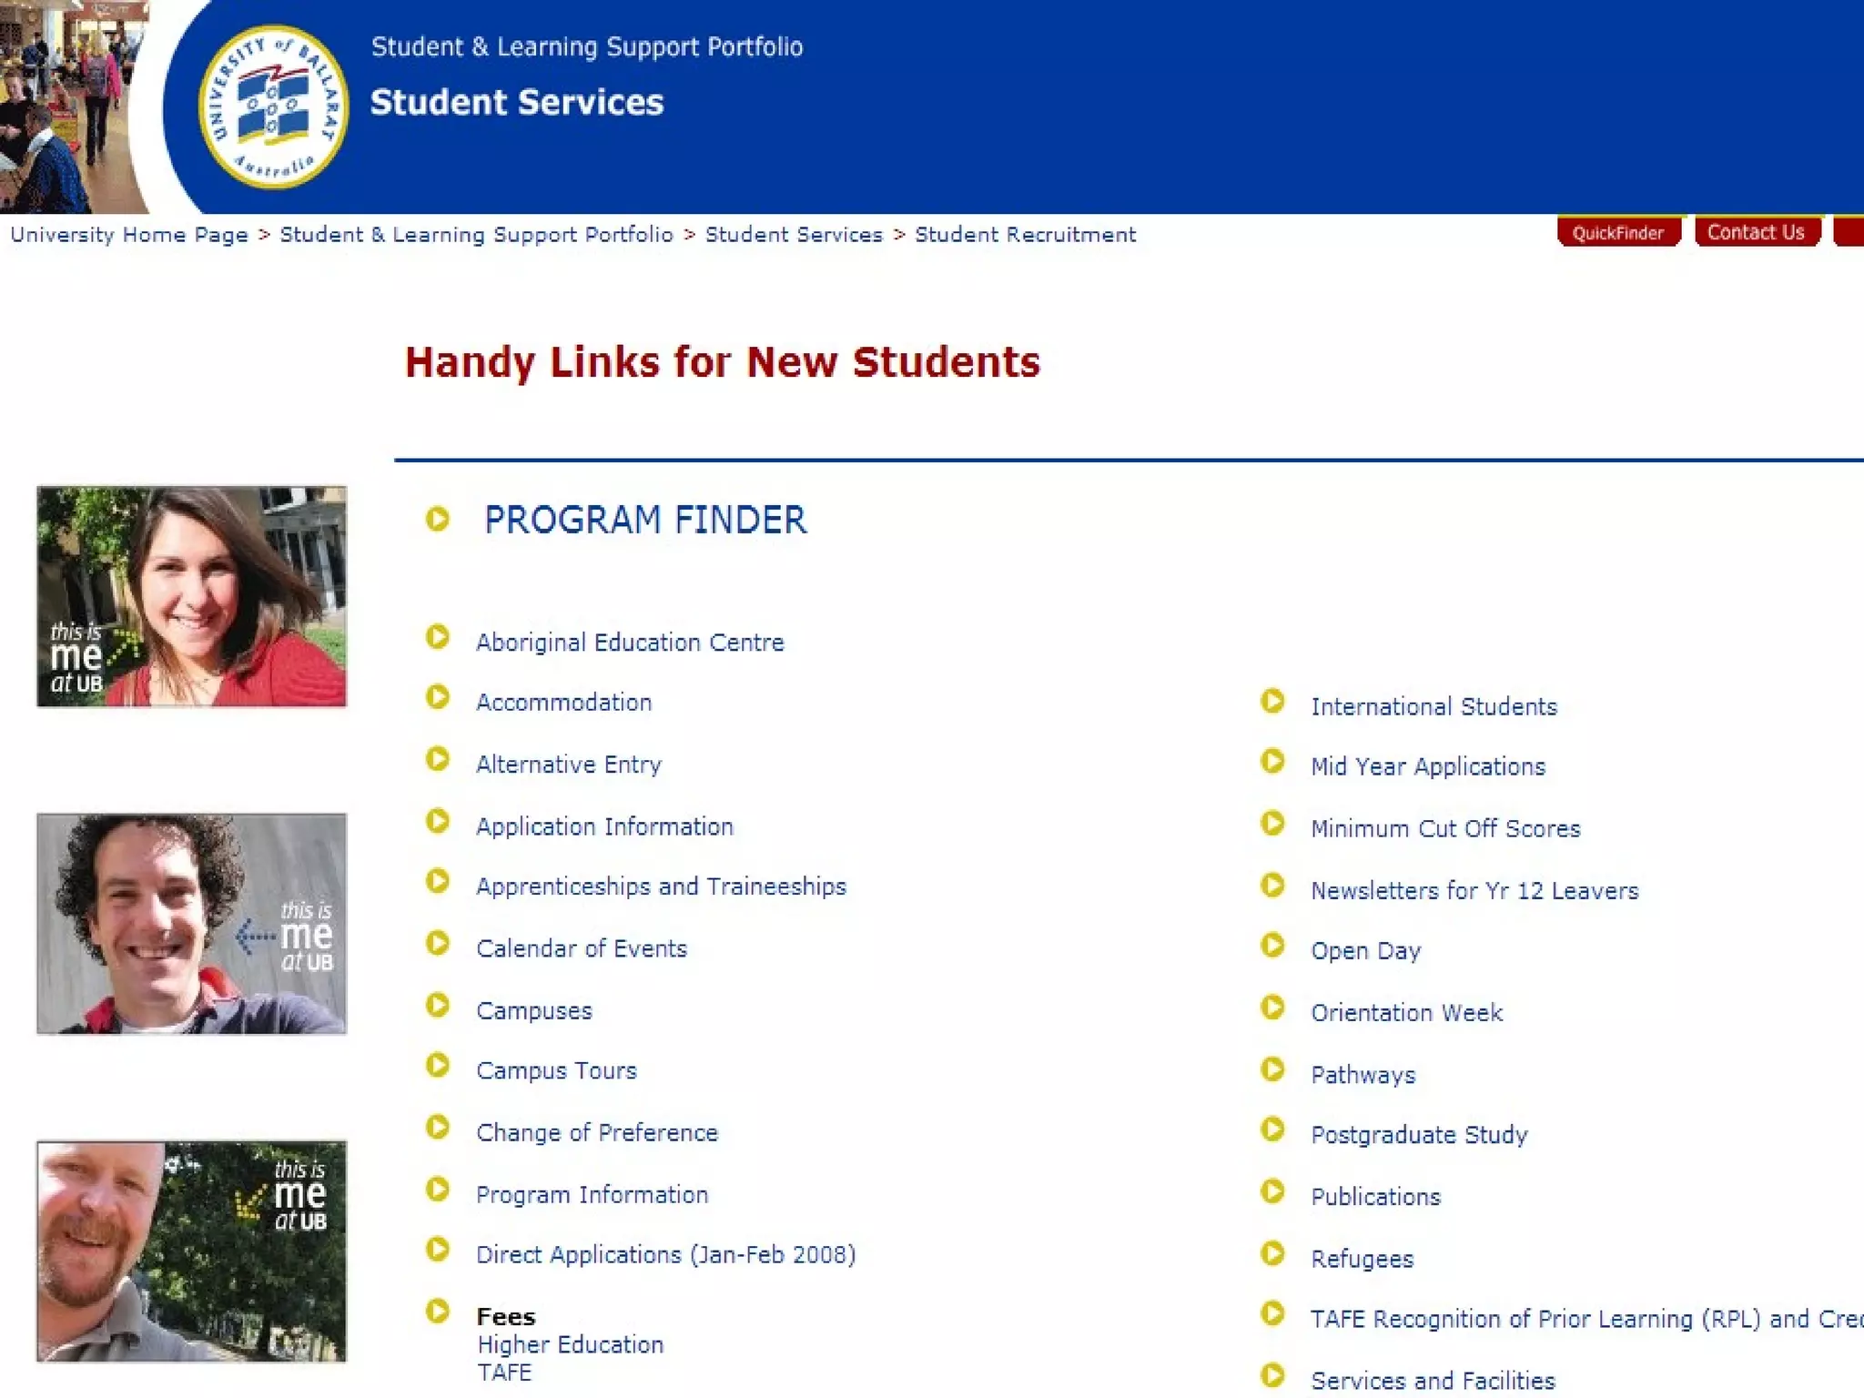Click the bullet icon beside Campus Tours
Screen dimensions: 1864x1398
(x=438, y=1065)
